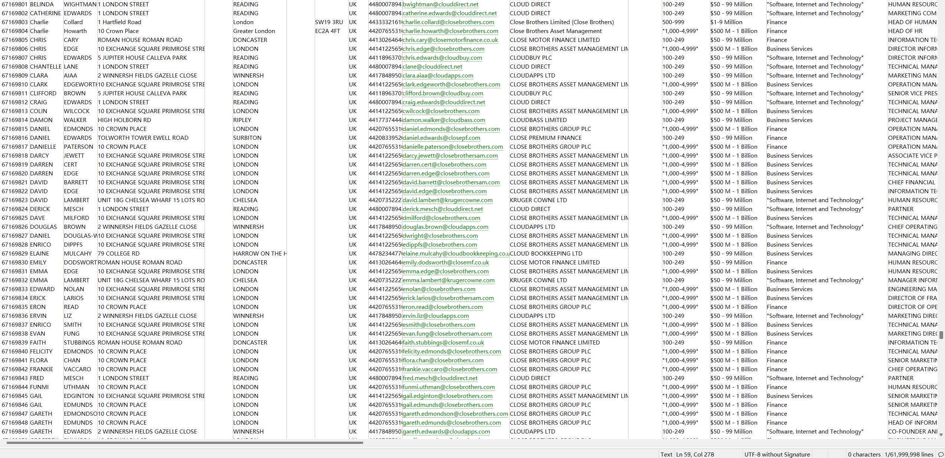This screenshot has width=945, height=458.
Task: Open the emma.lambert@krugercowne.com link
Action: pos(449,280)
